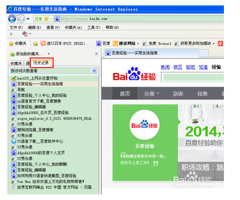
Task: Open the 百度 favorites bar link
Action: pos(103,44)
